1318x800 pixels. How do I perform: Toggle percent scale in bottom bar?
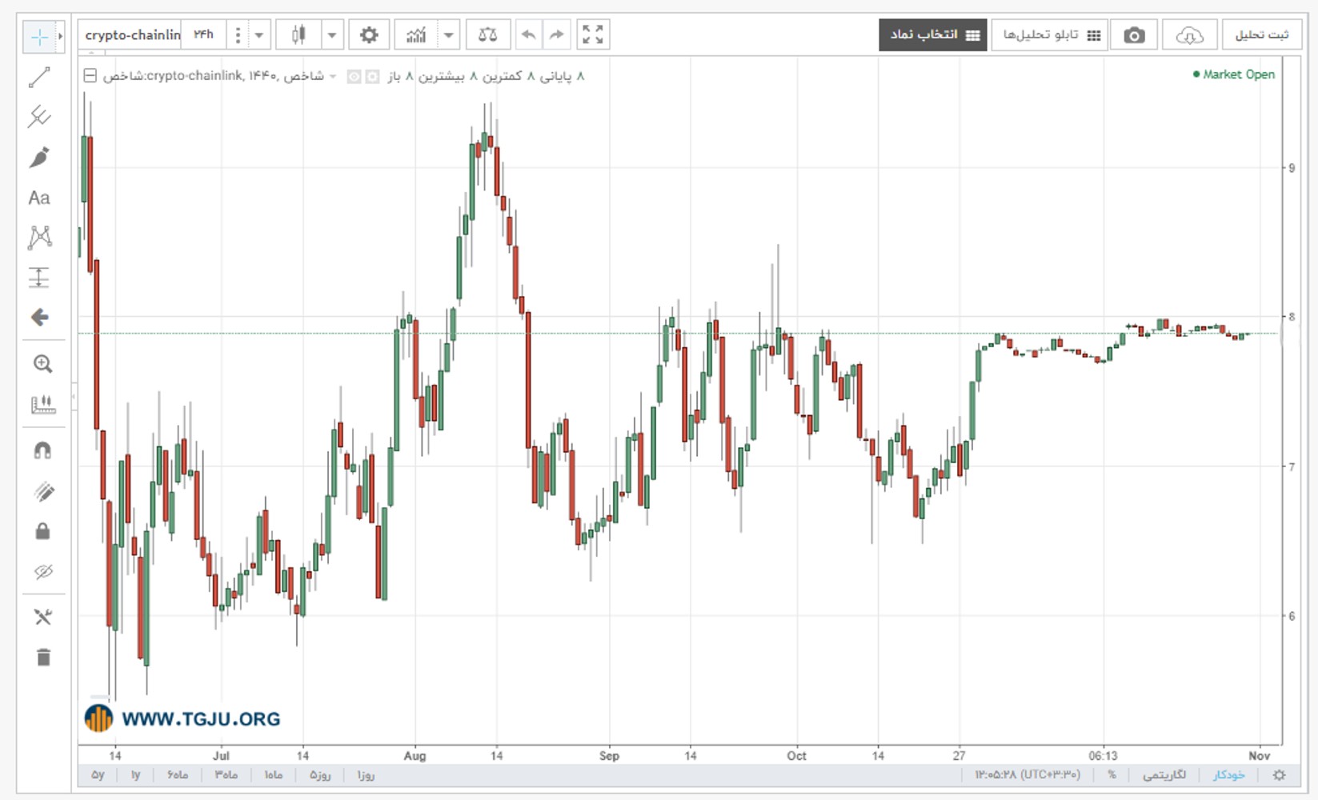tap(1112, 774)
